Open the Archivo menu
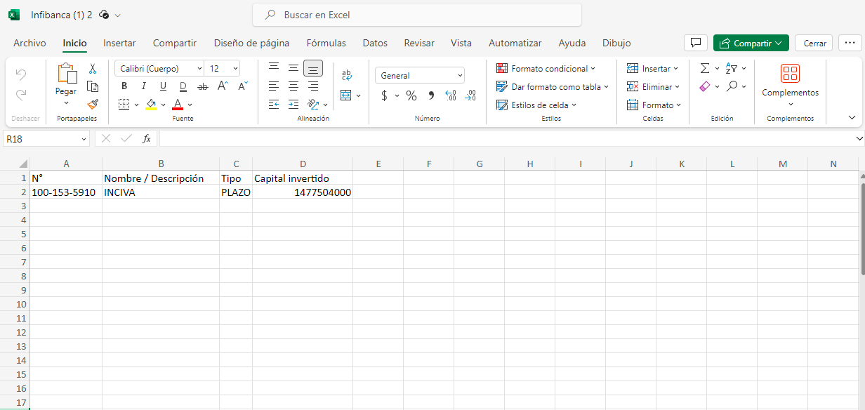 click(x=29, y=43)
